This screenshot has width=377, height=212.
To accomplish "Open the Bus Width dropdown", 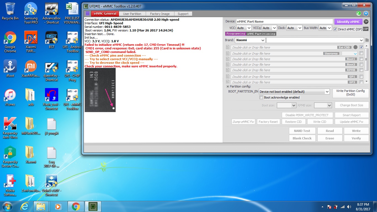I will point(325,28).
